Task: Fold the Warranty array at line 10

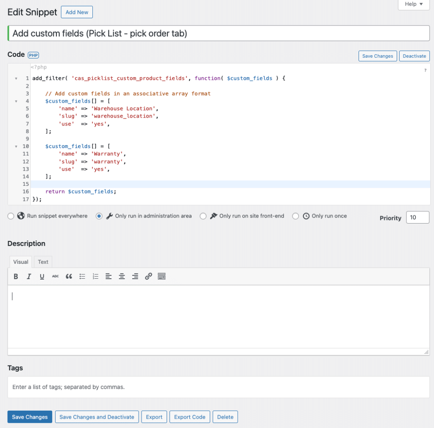Action: tap(16, 146)
